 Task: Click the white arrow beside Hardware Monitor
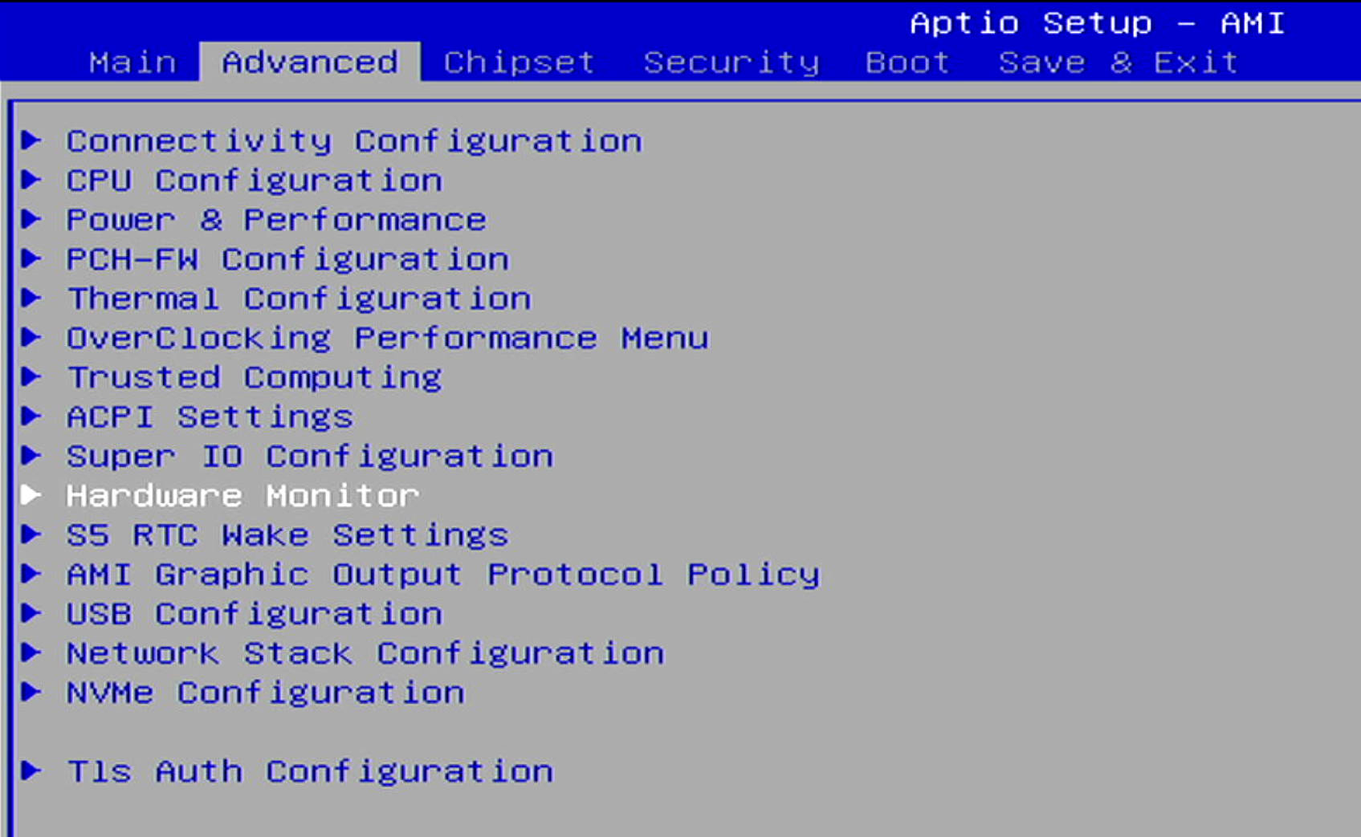pyautogui.click(x=31, y=494)
